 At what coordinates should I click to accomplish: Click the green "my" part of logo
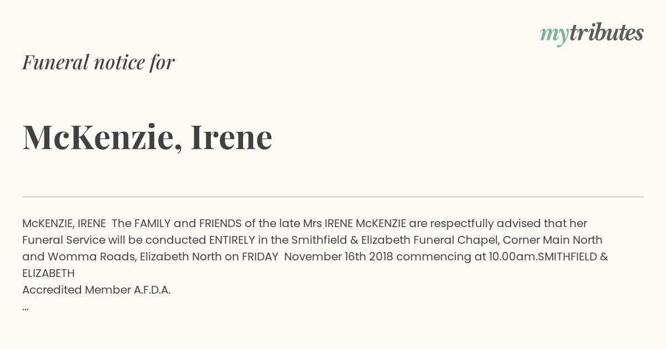point(554,35)
